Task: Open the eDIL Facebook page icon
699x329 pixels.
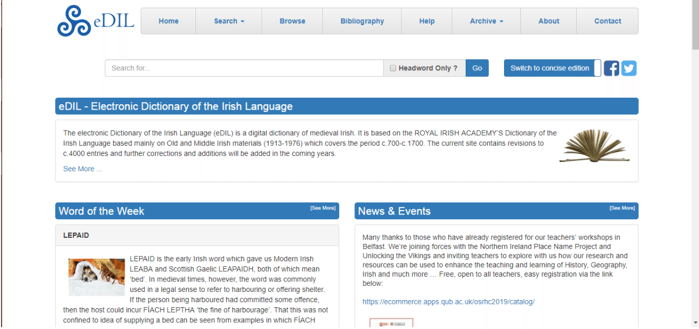Action: point(612,68)
